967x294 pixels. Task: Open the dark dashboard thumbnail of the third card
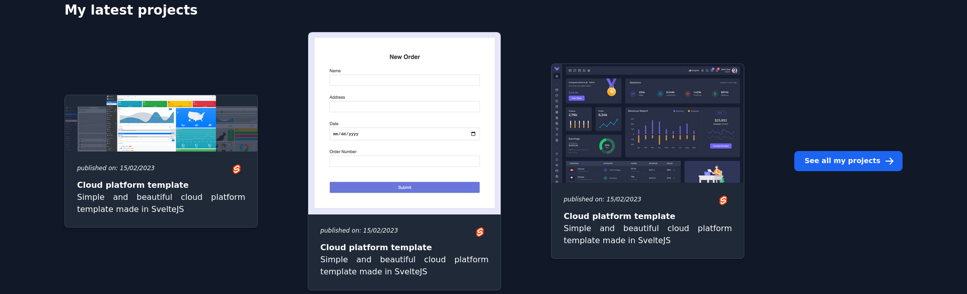point(648,123)
